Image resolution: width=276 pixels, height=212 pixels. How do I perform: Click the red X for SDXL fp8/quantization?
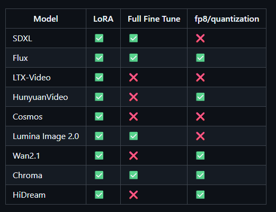point(200,38)
